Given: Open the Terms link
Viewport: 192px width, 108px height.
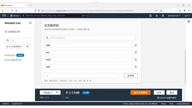Looking at the screenshot, I should coord(171,104).
